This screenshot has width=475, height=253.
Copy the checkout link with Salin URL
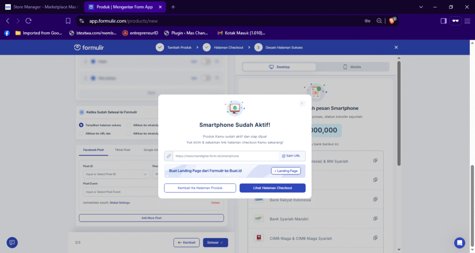click(x=291, y=156)
